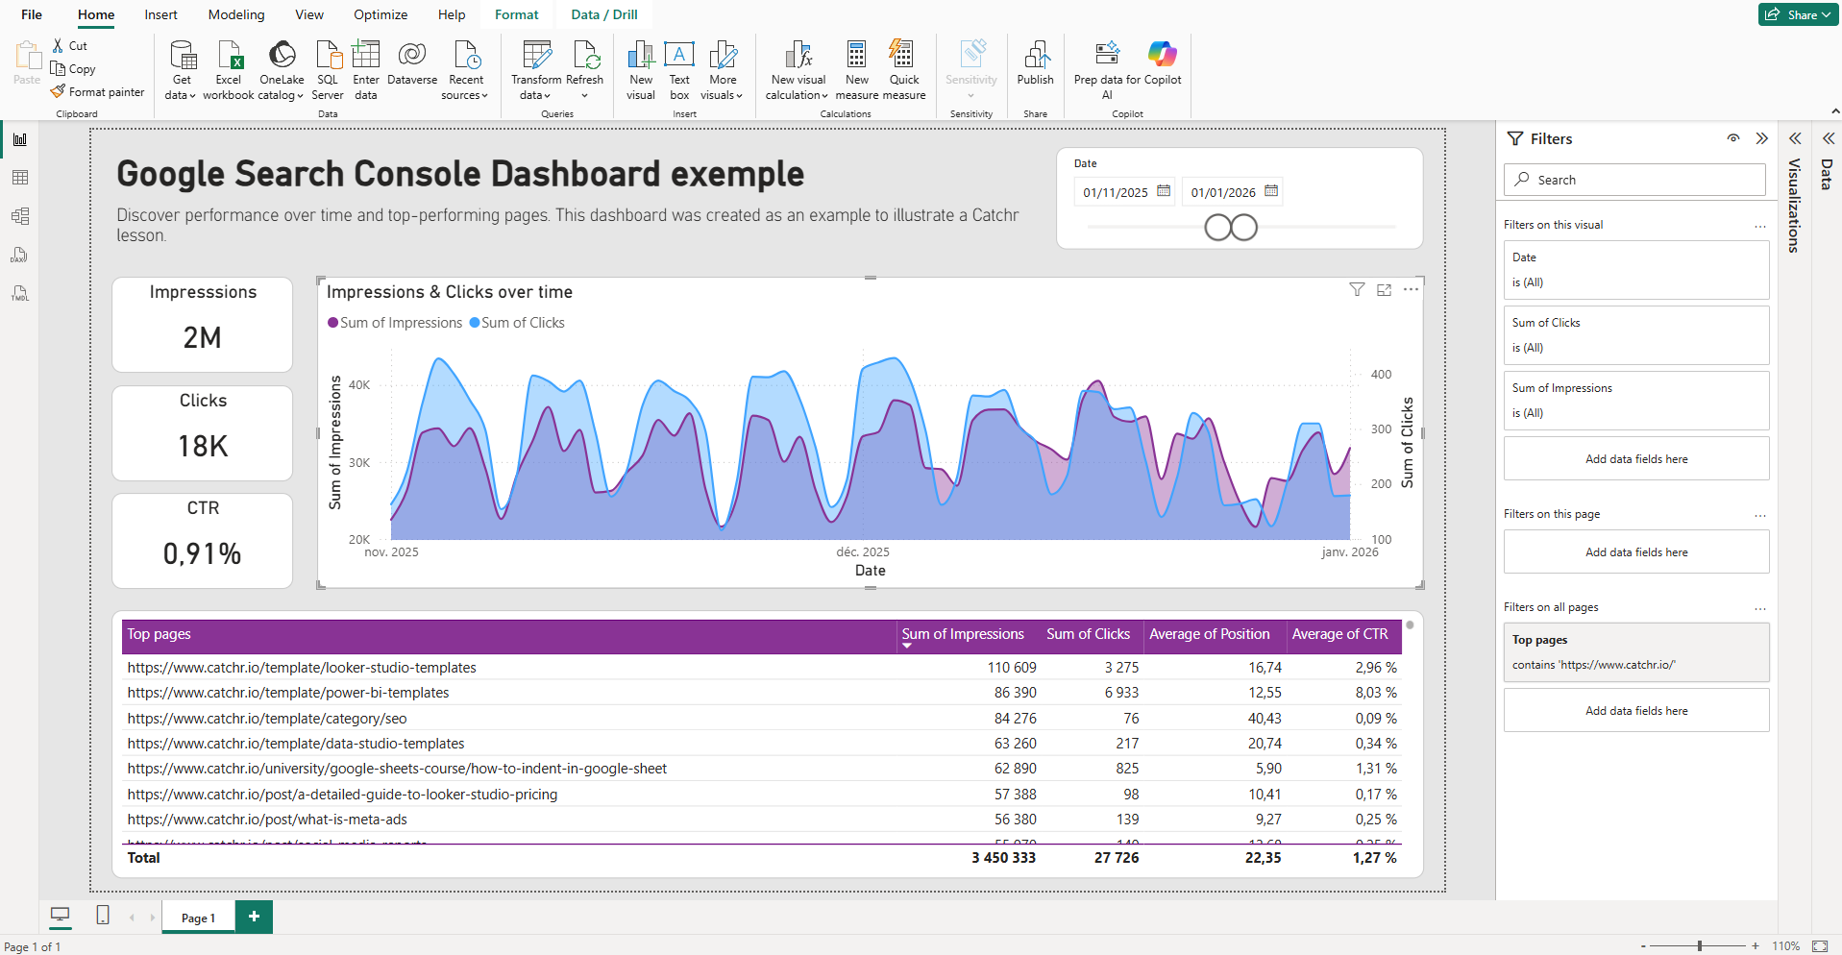Switch to the Insert ribbon tab
Image resolution: width=1842 pixels, height=955 pixels.
(160, 14)
